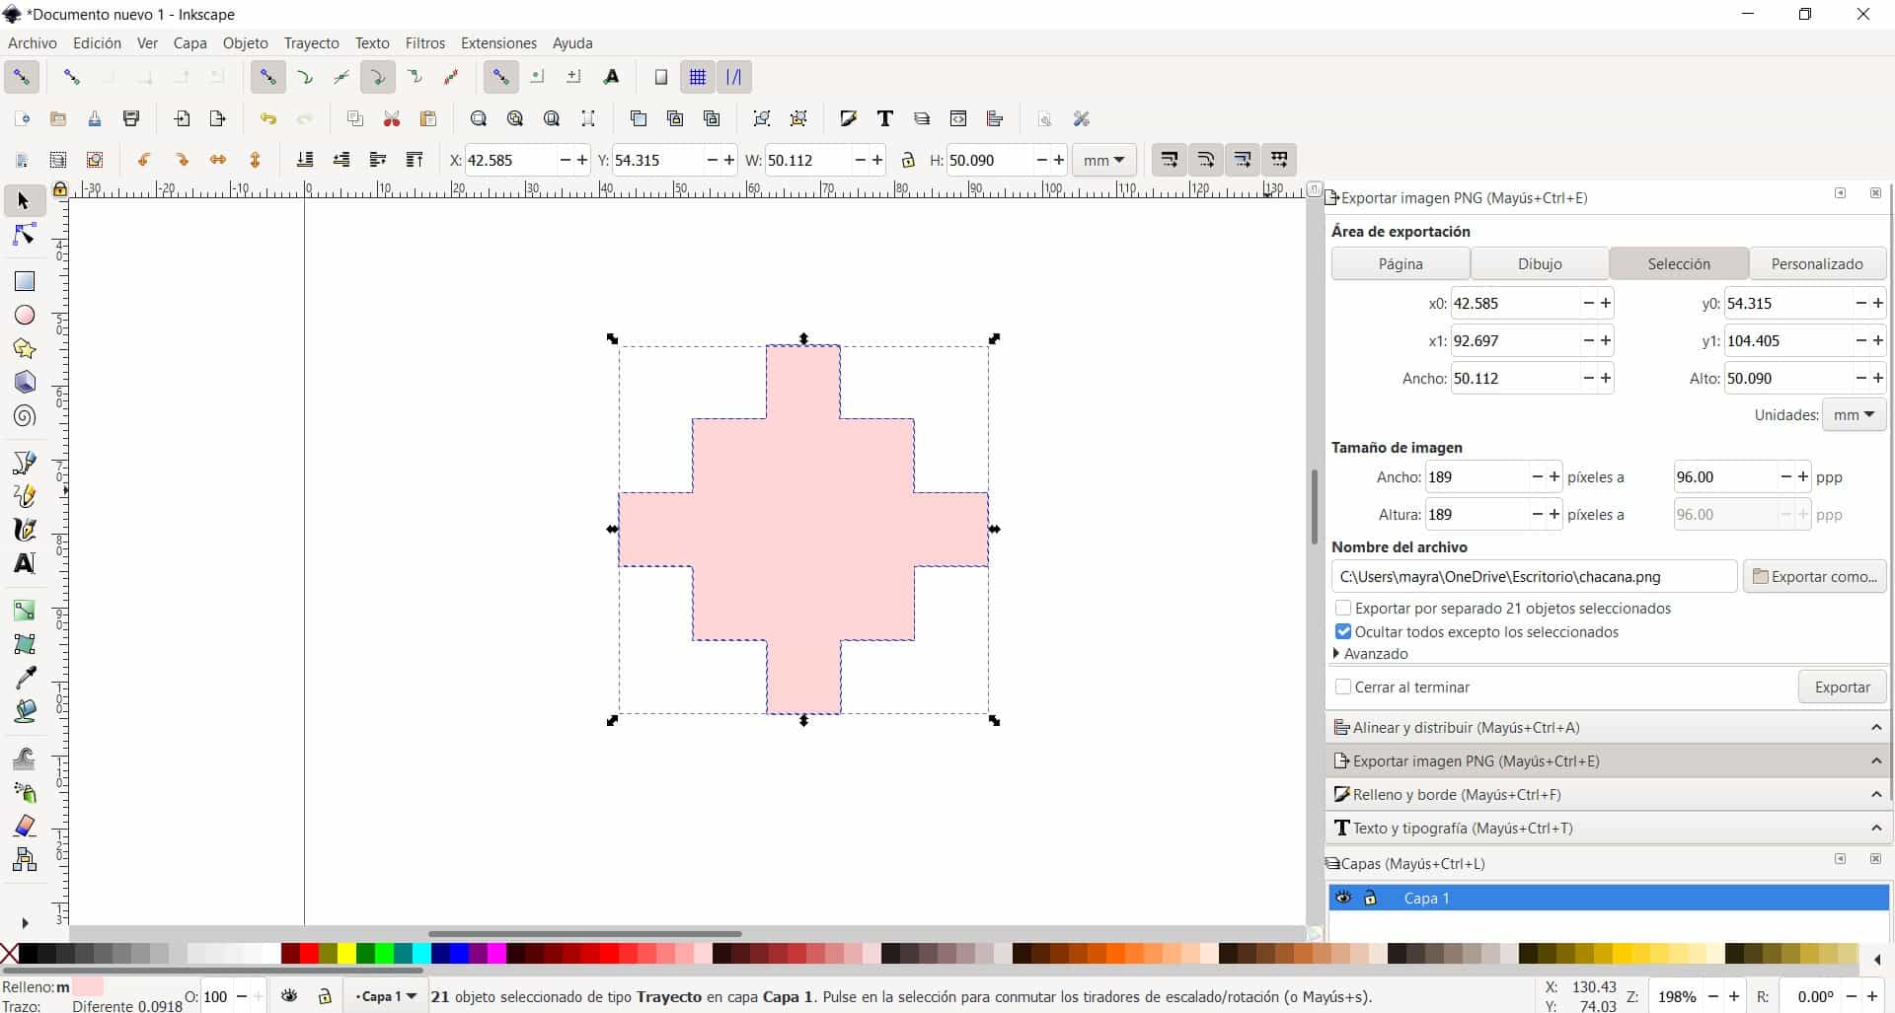
Task: Open the Filtros menu
Action: coord(425,43)
